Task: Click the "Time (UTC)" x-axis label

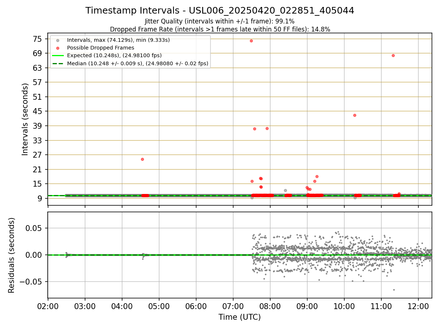Action: (x=240, y=317)
